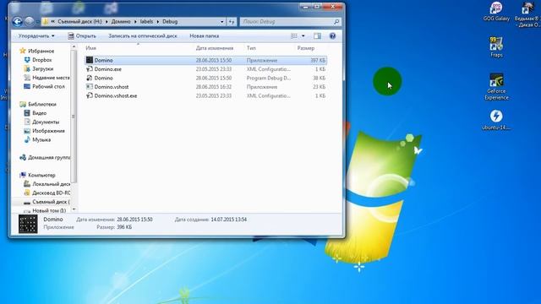Click the refresh button beside address bar
The width and height of the screenshot is (541, 304).
click(232, 22)
